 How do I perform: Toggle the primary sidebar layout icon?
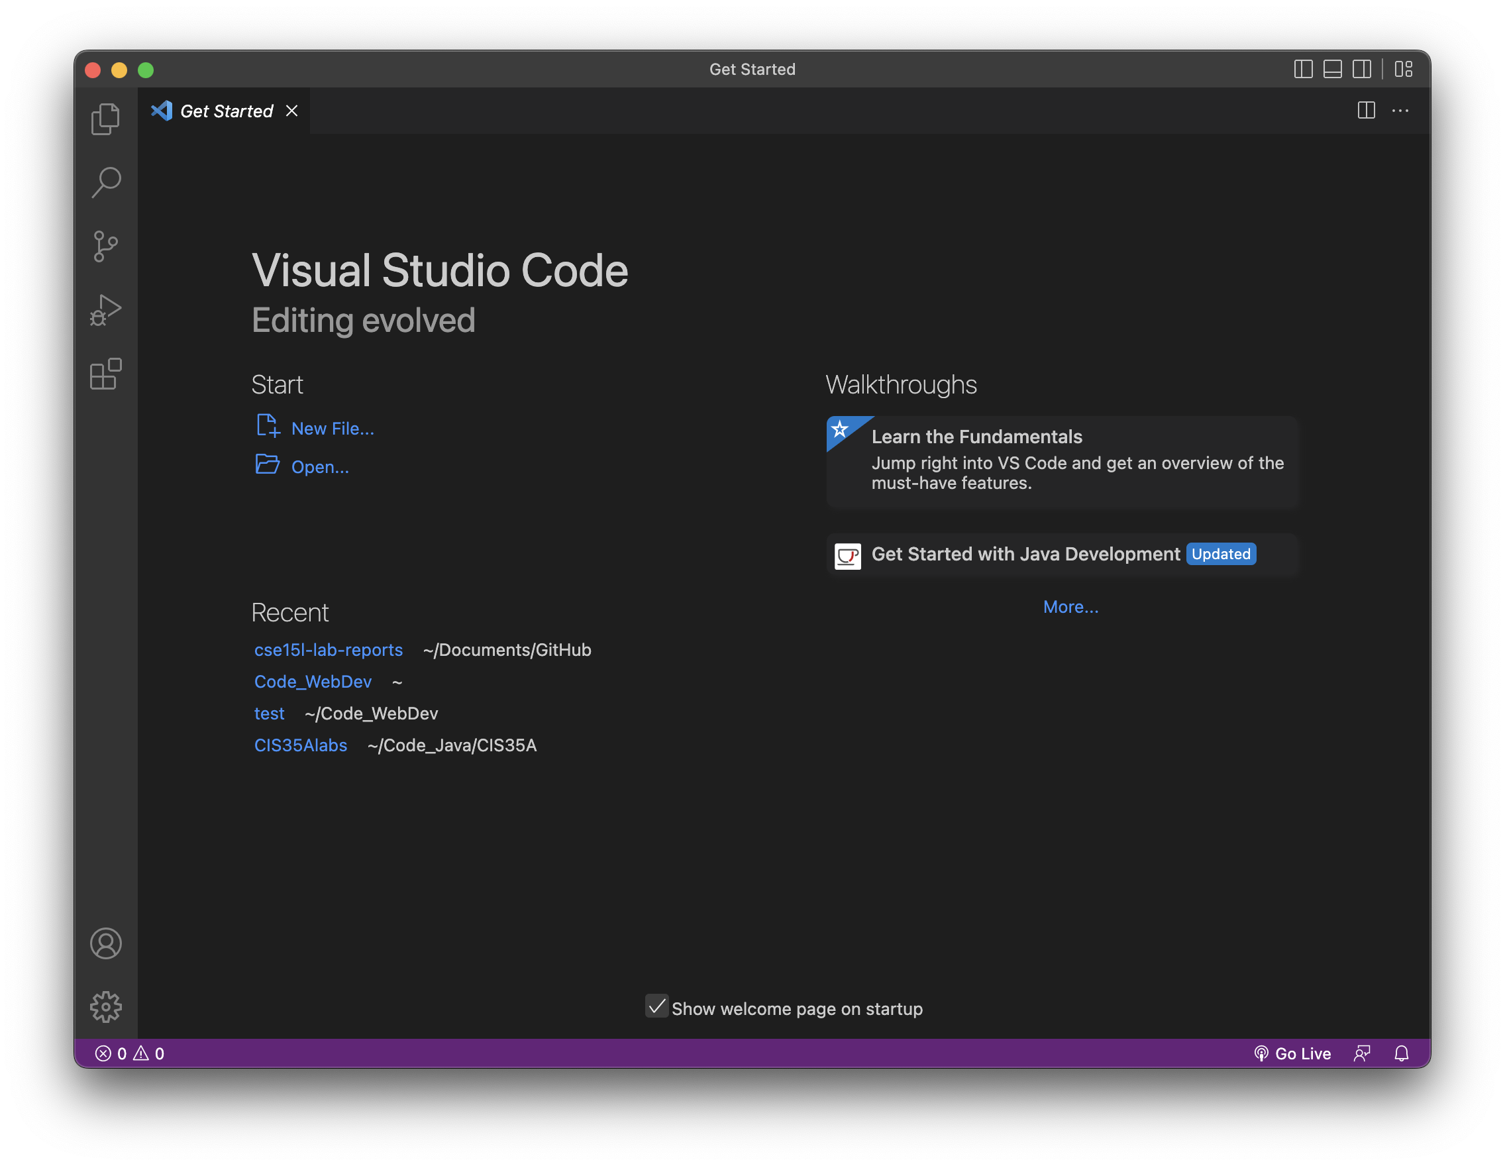pyautogui.click(x=1303, y=69)
